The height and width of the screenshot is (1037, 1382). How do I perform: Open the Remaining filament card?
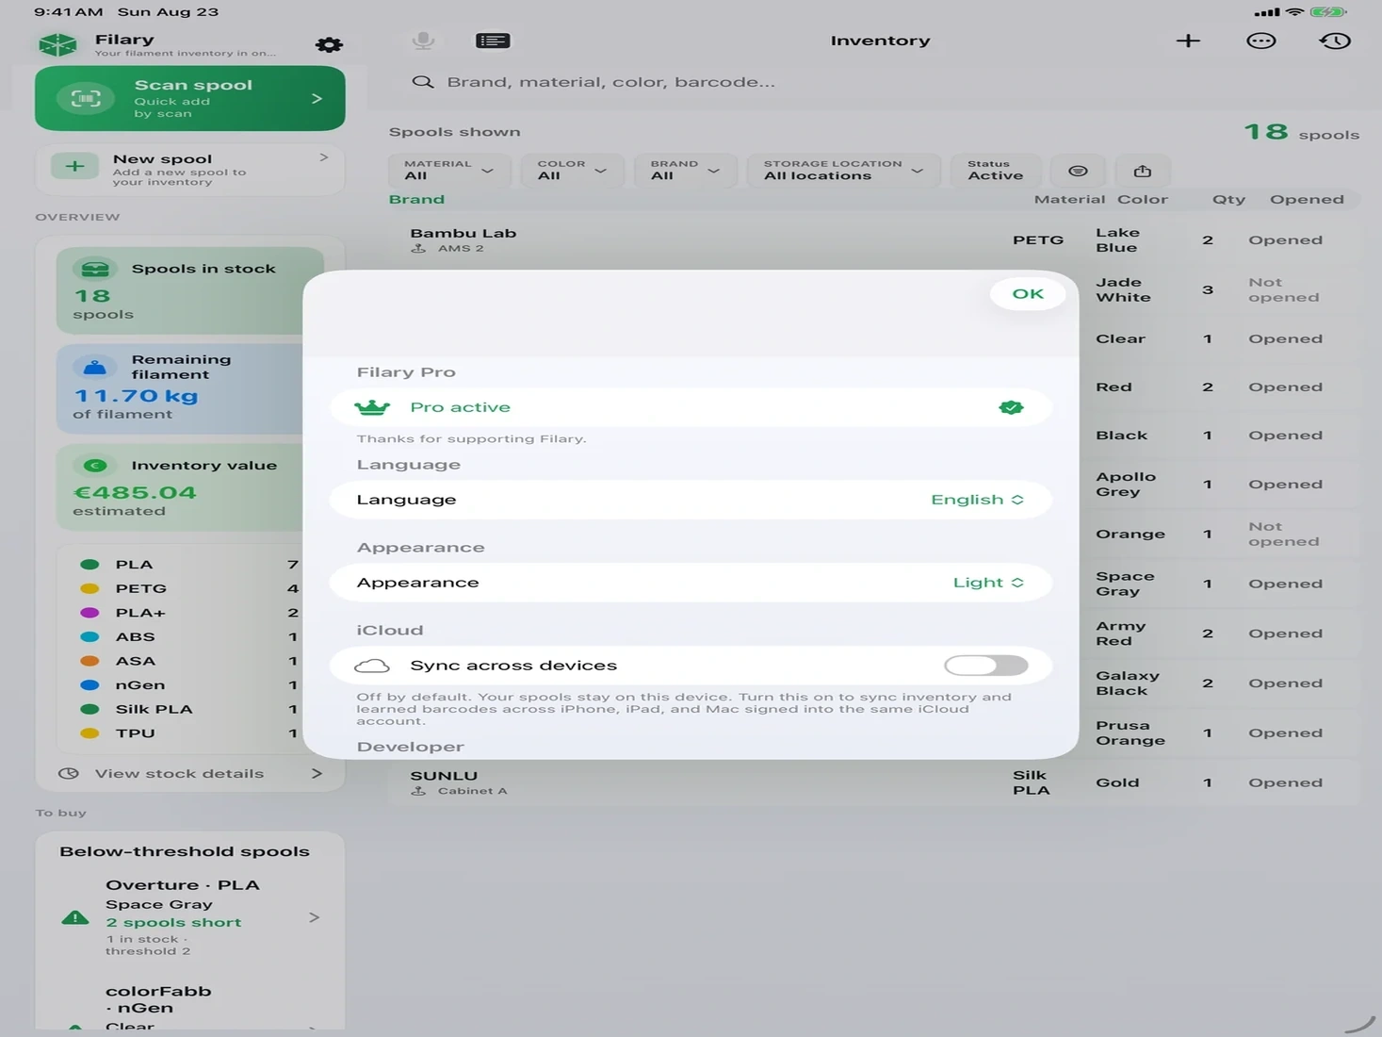tap(188, 388)
